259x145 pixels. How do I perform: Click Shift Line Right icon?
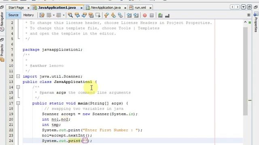coord(136,15)
